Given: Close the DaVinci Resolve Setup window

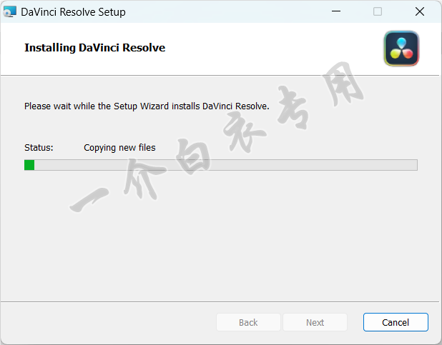Looking at the screenshot, I should pyautogui.click(x=420, y=11).
